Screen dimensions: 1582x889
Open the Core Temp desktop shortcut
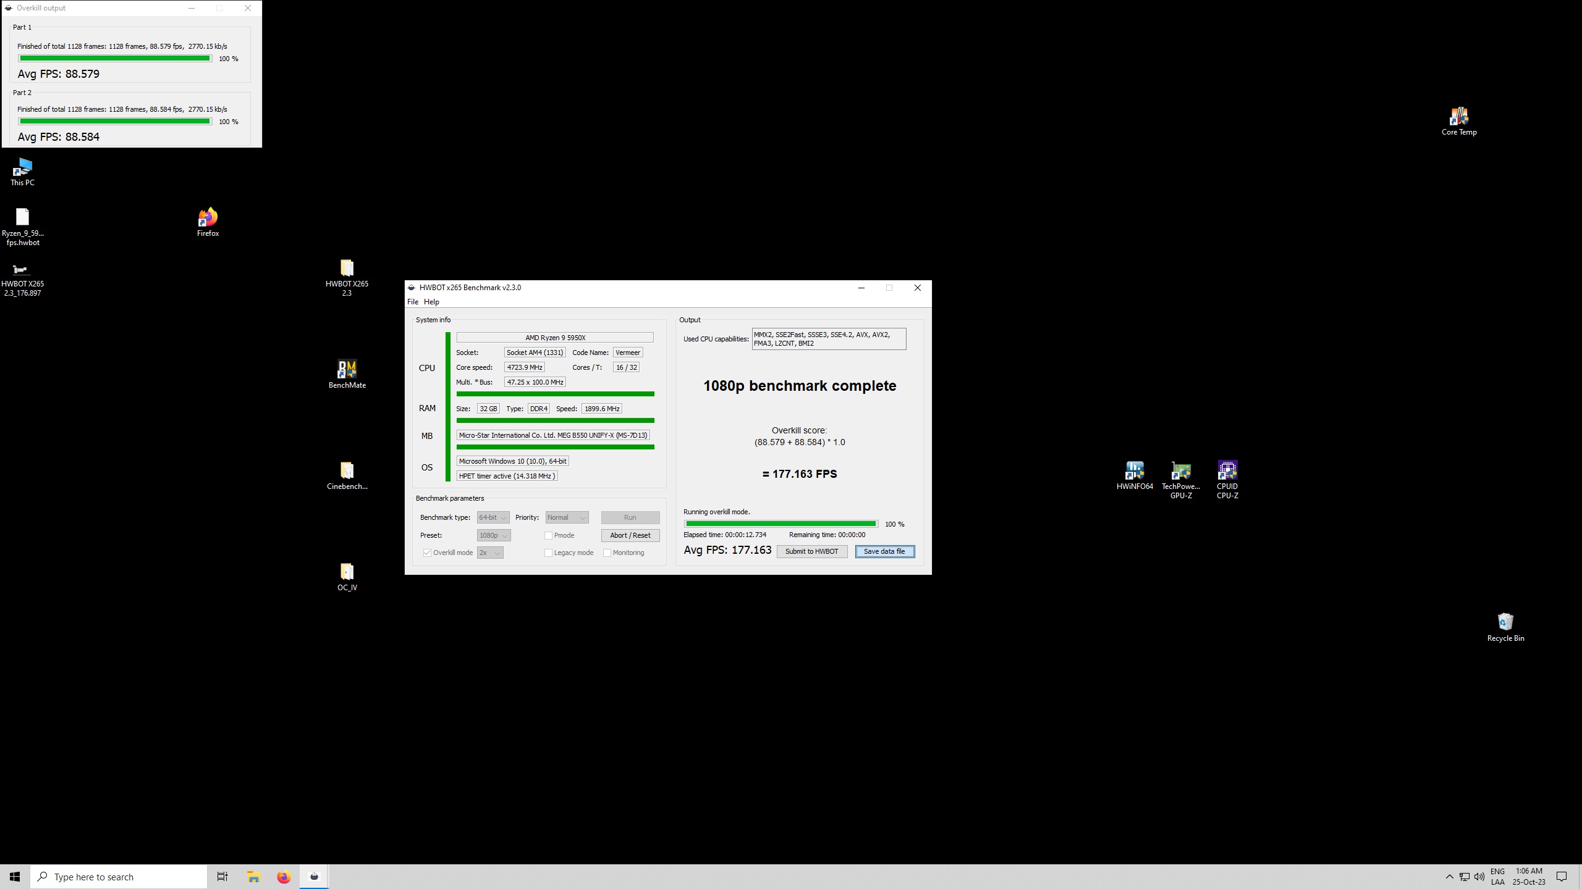click(1459, 121)
